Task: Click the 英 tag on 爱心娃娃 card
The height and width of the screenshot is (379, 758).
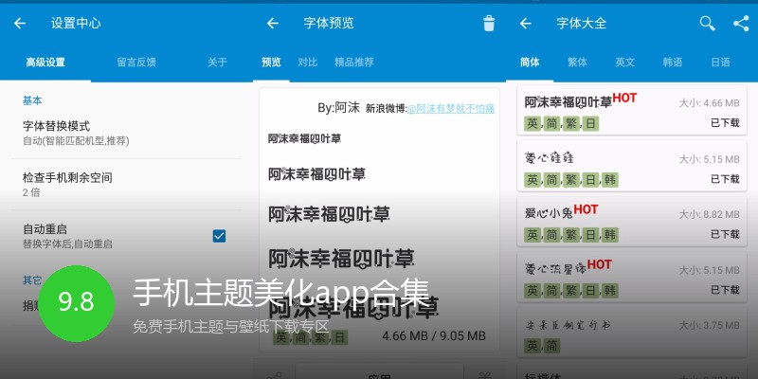Action: click(532, 180)
